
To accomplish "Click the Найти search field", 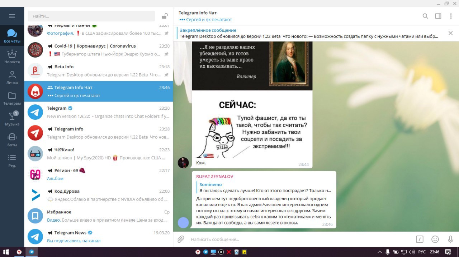I will (x=91, y=16).
